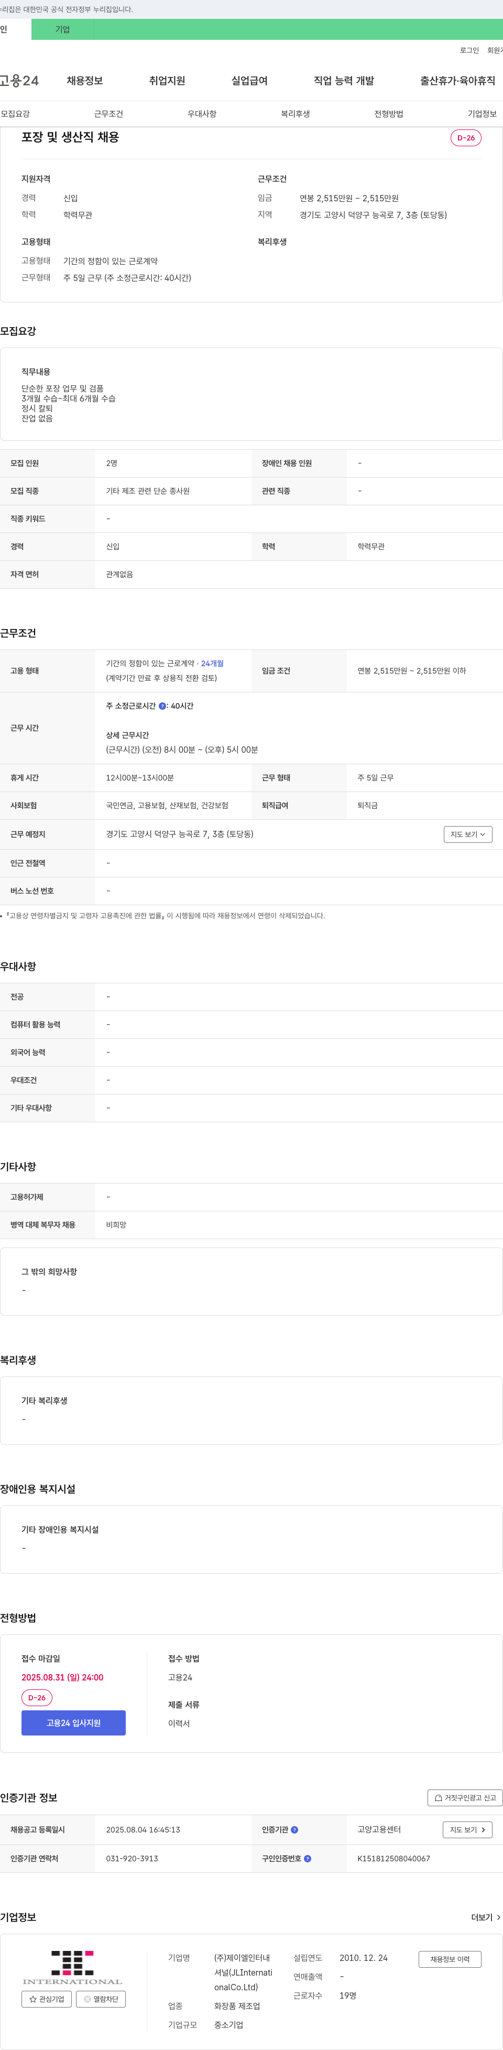Click the 인증기관 help icon
503x2050 pixels.
pyautogui.click(x=294, y=1829)
